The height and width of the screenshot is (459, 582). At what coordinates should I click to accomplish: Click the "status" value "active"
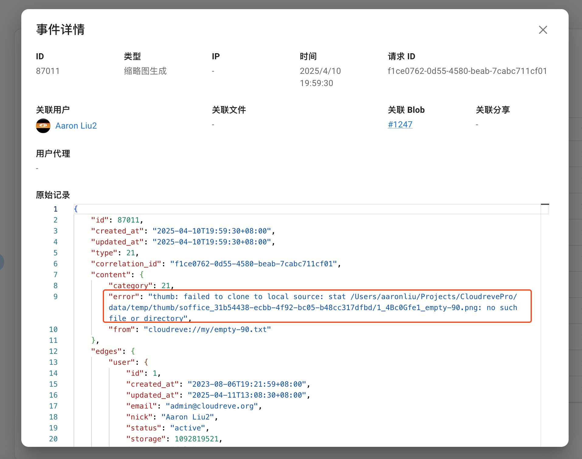pos(187,428)
